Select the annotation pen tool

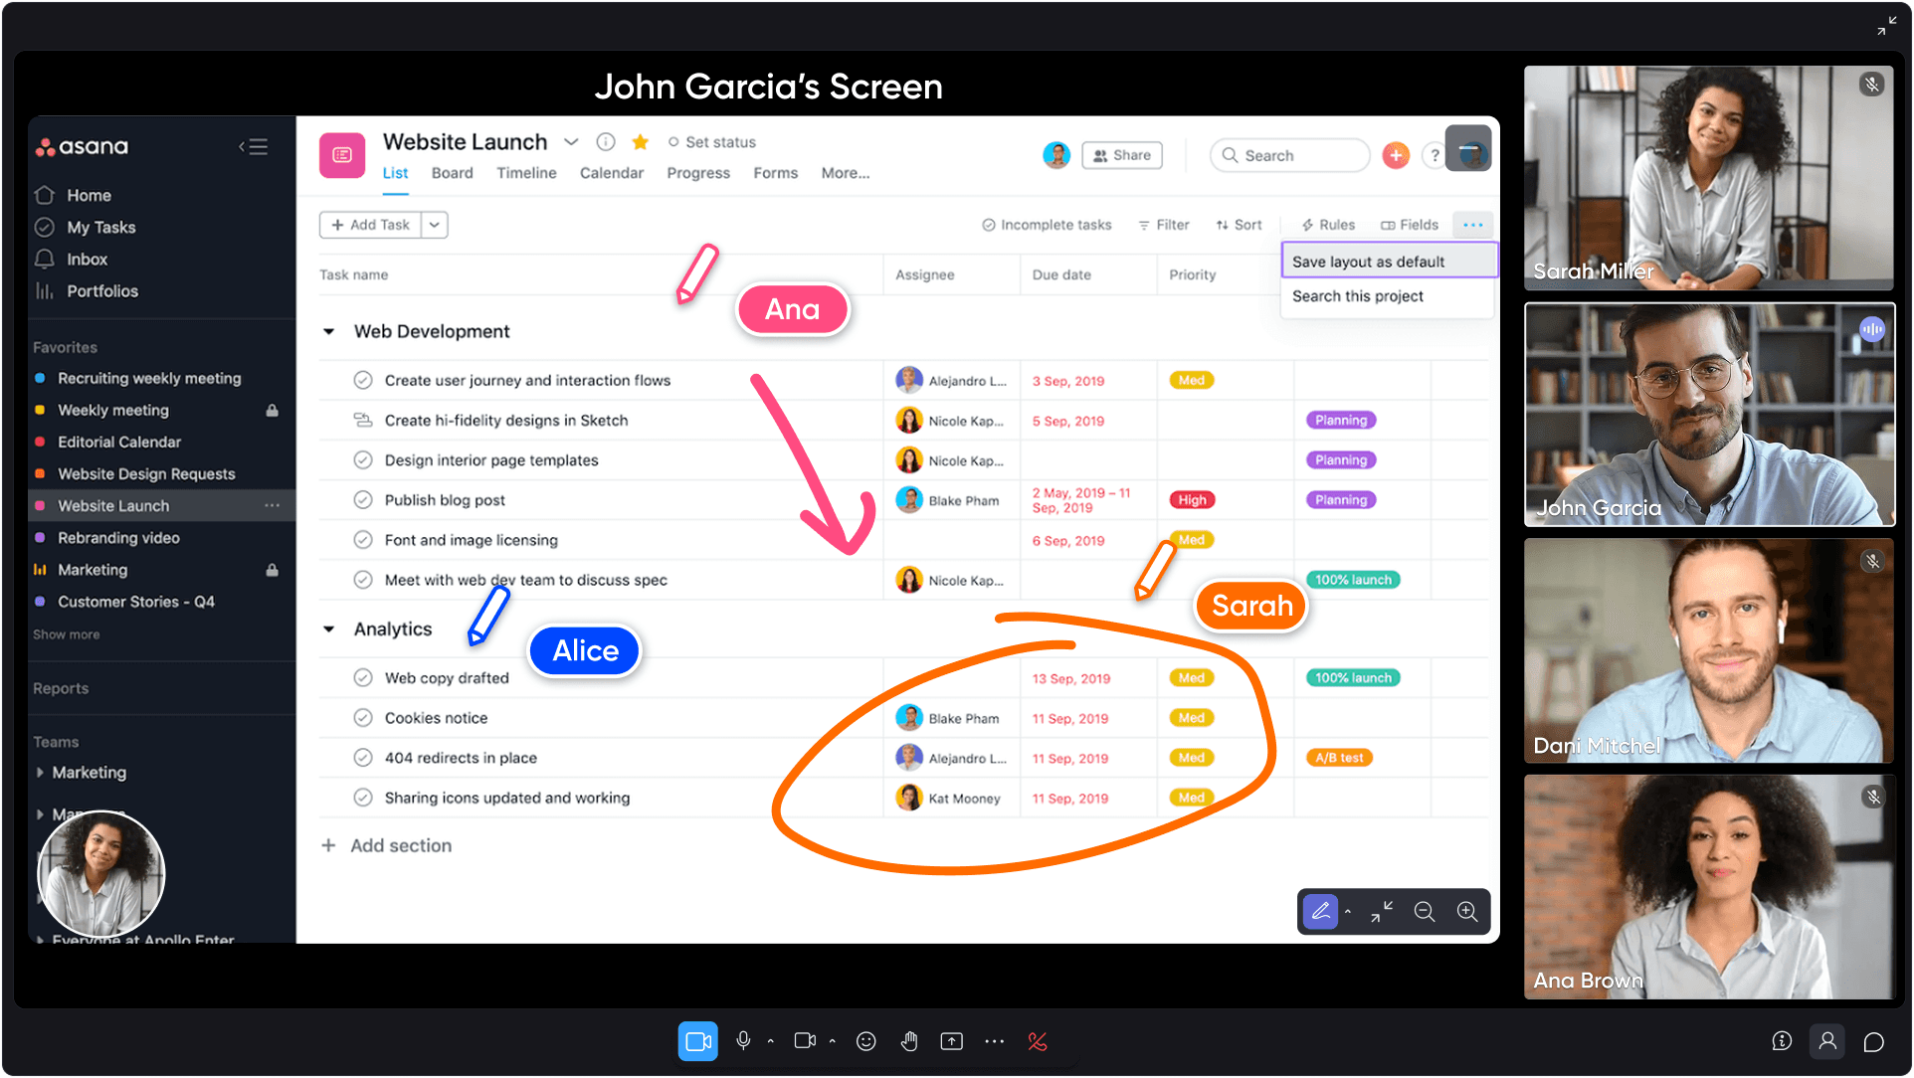(x=1320, y=911)
